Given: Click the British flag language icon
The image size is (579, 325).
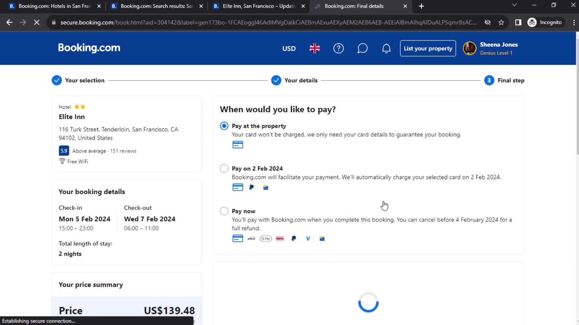Looking at the screenshot, I should tap(315, 48).
